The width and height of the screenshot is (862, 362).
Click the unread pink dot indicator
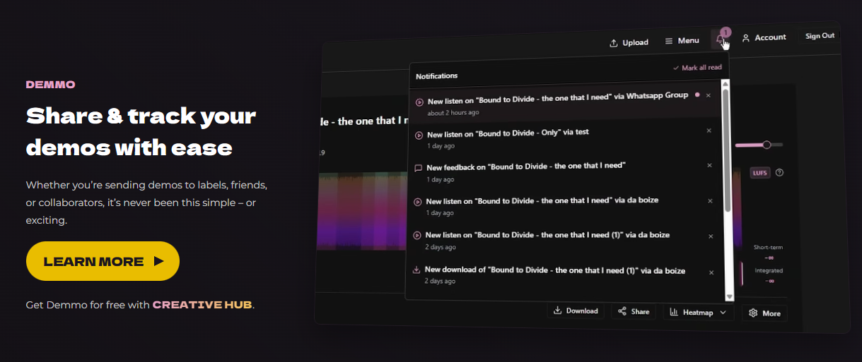click(x=697, y=94)
